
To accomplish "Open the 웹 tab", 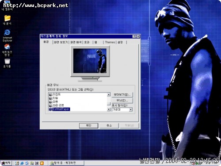I will [98, 42].
